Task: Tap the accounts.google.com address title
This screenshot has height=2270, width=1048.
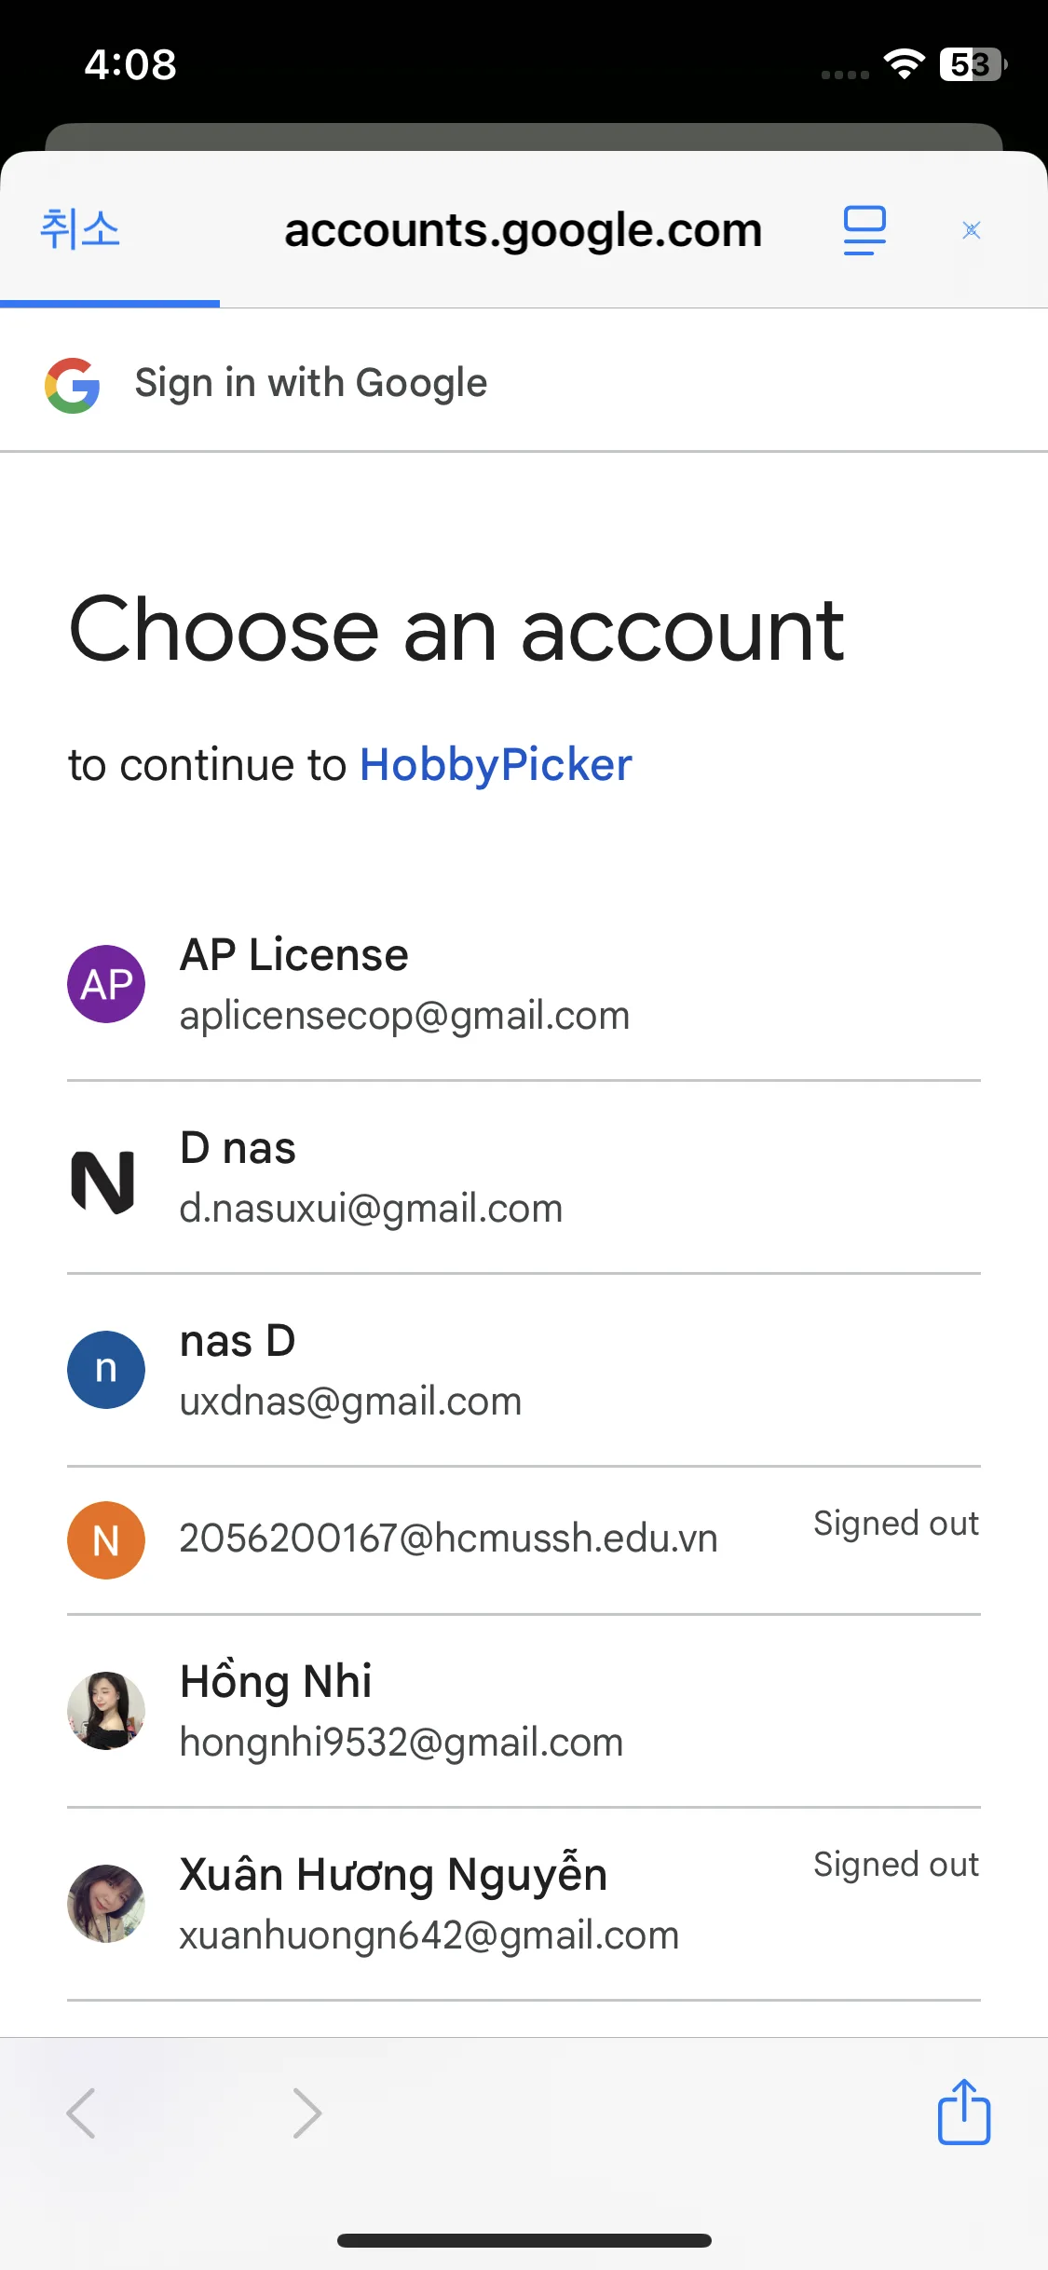Action: click(x=523, y=230)
